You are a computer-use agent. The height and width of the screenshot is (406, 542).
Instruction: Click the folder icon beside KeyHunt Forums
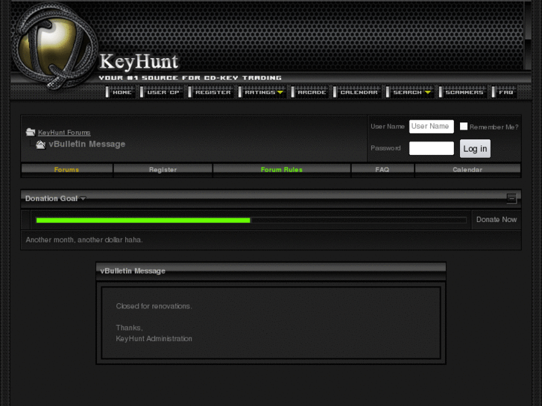pyautogui.click(x=31, y=132)
